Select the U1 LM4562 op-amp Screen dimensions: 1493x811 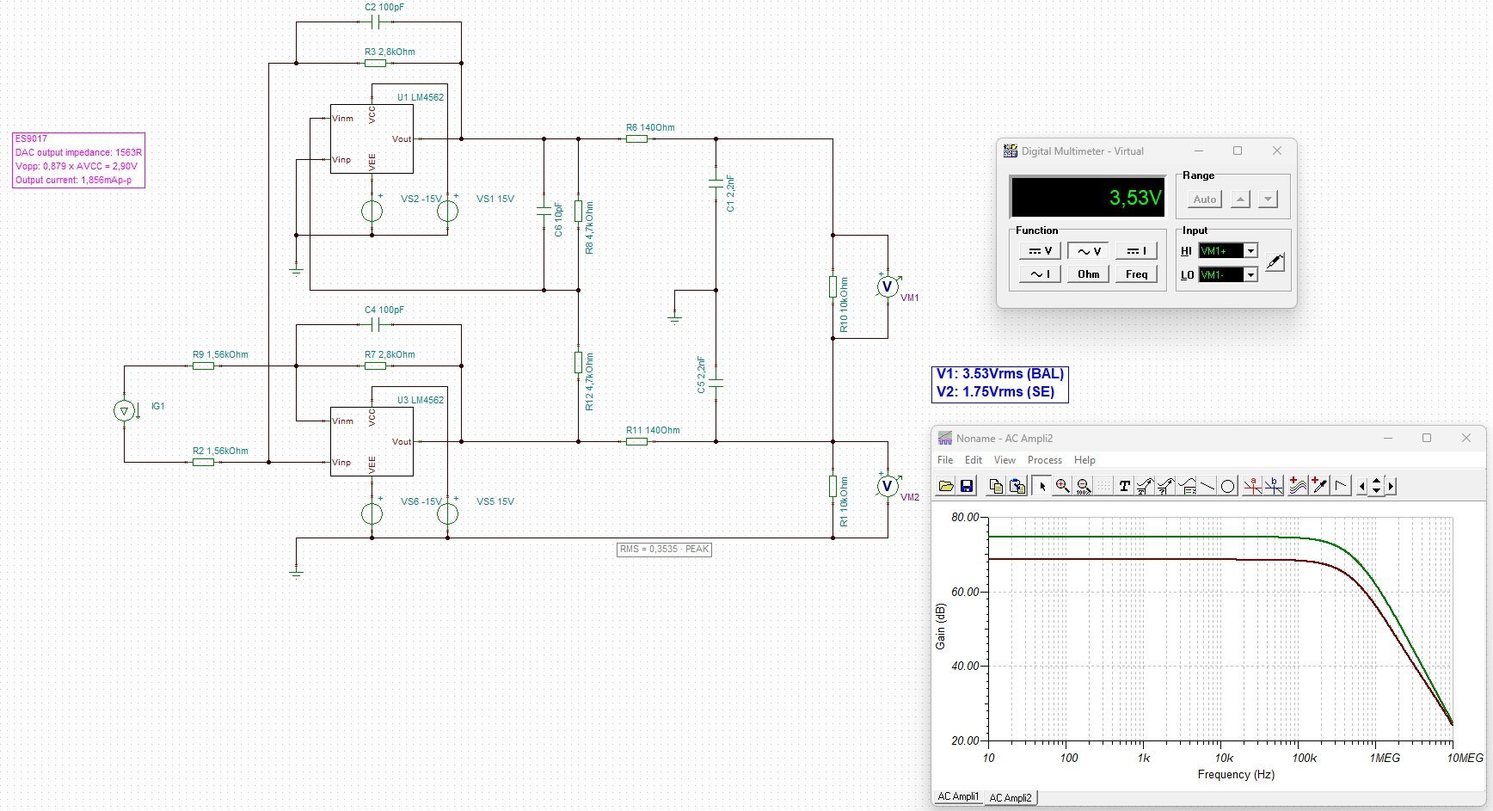(372, 138)
